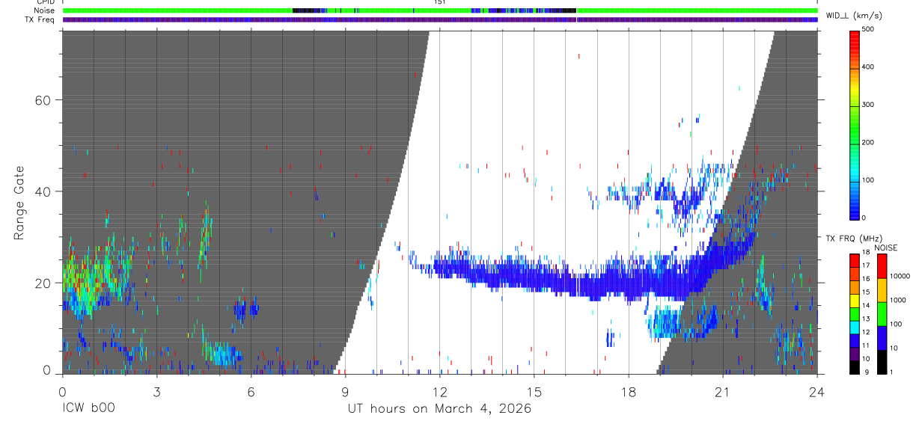This screenshot has width=919, height=424.
Task: Click the 'Noise' strip label at top
Action: pyautogui.click(x=45, y=10)
